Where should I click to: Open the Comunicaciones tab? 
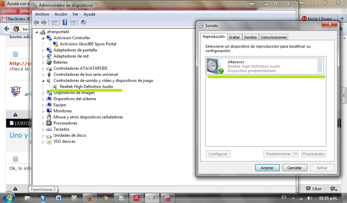click(273, 37)
